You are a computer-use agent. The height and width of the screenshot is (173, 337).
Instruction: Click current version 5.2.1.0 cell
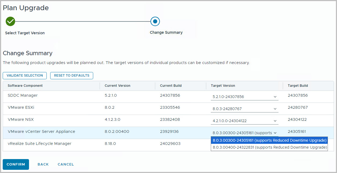coord(111,95)
